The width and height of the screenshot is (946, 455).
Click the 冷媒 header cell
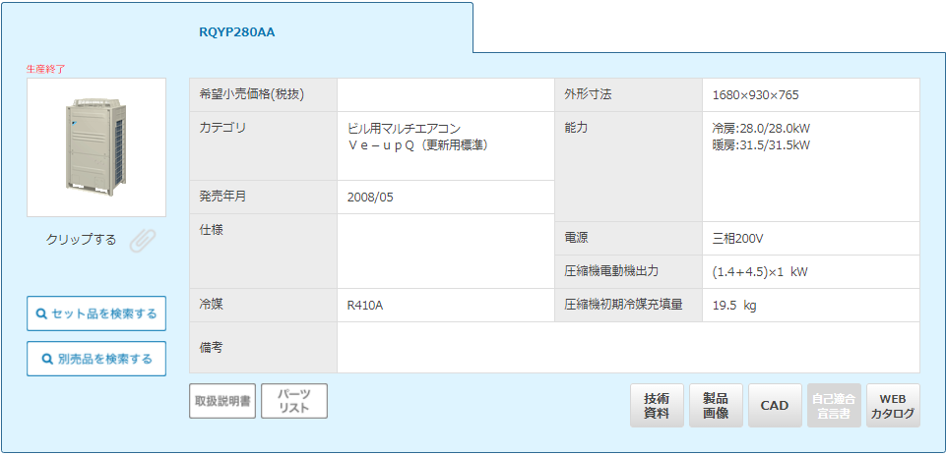264,305
